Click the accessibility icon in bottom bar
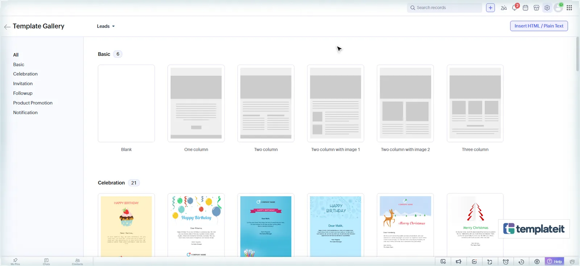580x266 pixels. tap(537, 262)
